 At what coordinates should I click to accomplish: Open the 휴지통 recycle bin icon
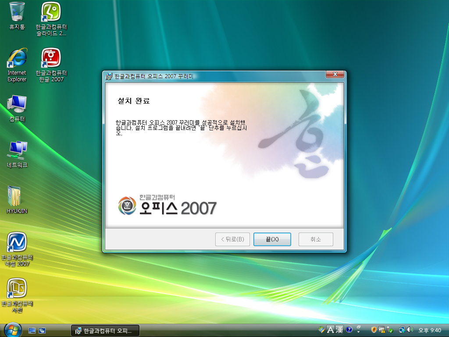pos(17,16)
